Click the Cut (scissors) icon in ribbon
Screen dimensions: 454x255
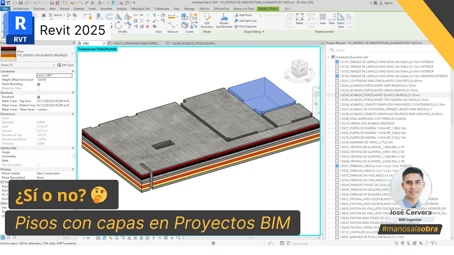(x=44, y=15)
